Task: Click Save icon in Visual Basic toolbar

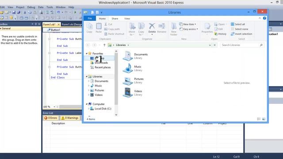Action: point(14,12)
